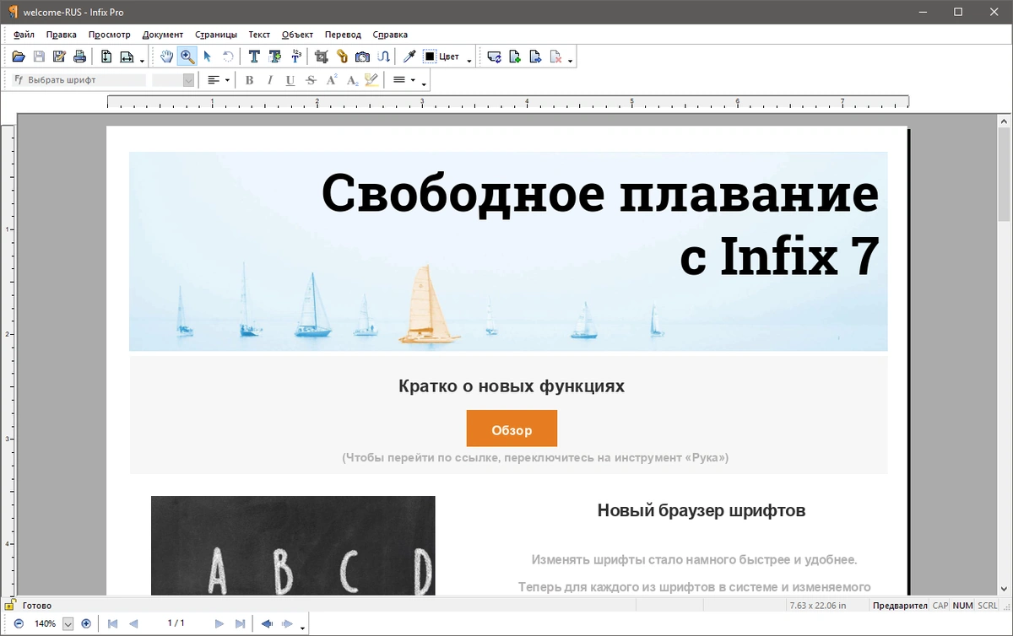Viewport: 1013px width, 636px height.
Task: Click the Print icon
Action: (79, 57)
